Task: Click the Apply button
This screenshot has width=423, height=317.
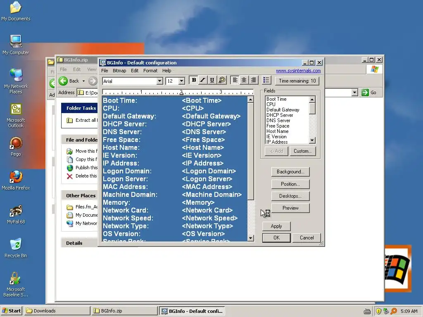Action: pos(276,226)
